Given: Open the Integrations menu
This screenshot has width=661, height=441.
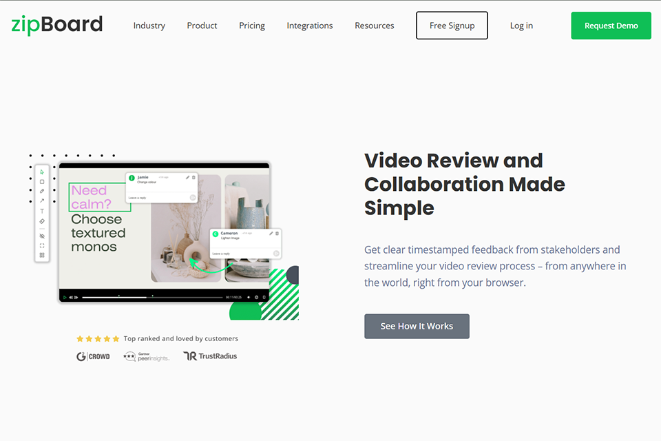Looking at the screenshot, I should (310, 25).
